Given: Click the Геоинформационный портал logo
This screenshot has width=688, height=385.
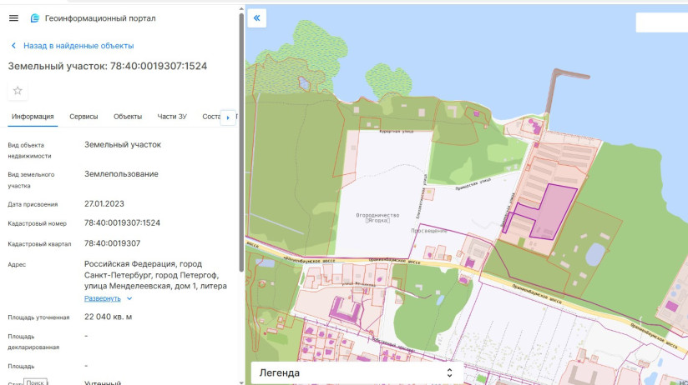Looking at the screenshot, I should pos(35,18).
